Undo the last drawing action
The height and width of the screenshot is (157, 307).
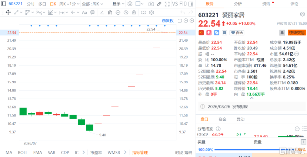[x=183, y=13]
